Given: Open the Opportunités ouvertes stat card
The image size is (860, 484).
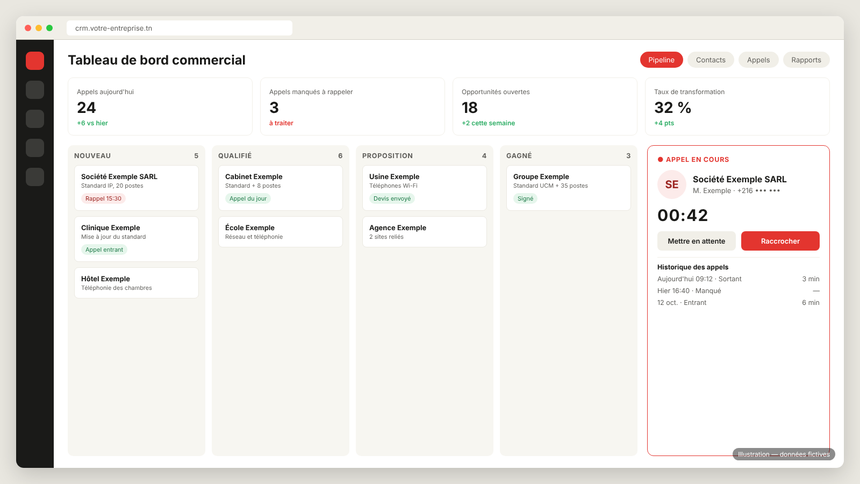Looking at the screenshot, I should (545, 106).
